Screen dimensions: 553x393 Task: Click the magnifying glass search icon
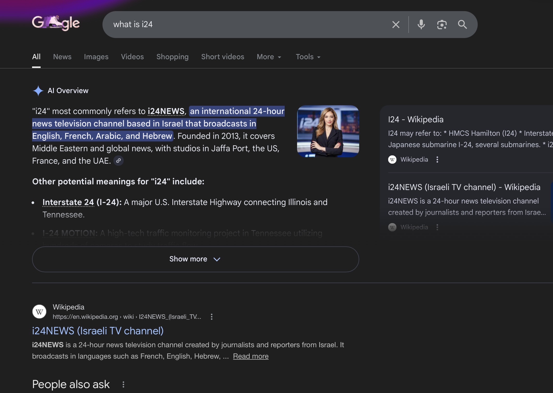click(x=462, y=25)
